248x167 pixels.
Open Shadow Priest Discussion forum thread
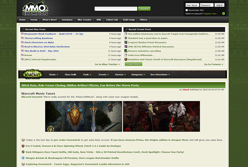[147, 42]
